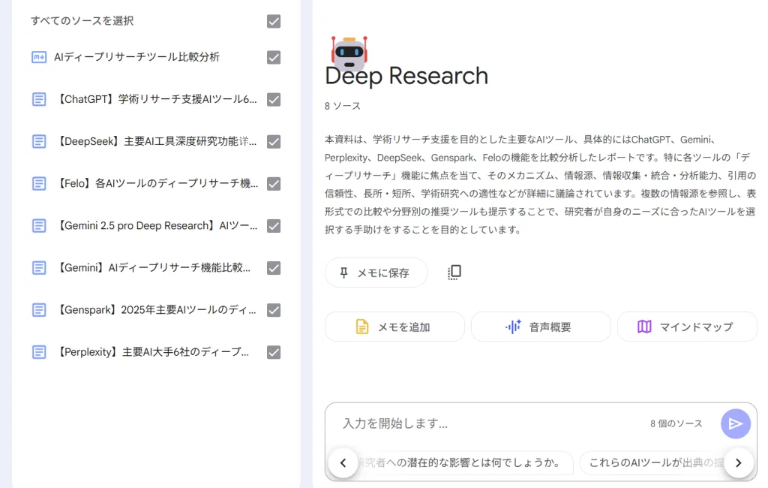
Task: Uncheck the 【ChatGPT】 source checkbox
Action: 274,100
